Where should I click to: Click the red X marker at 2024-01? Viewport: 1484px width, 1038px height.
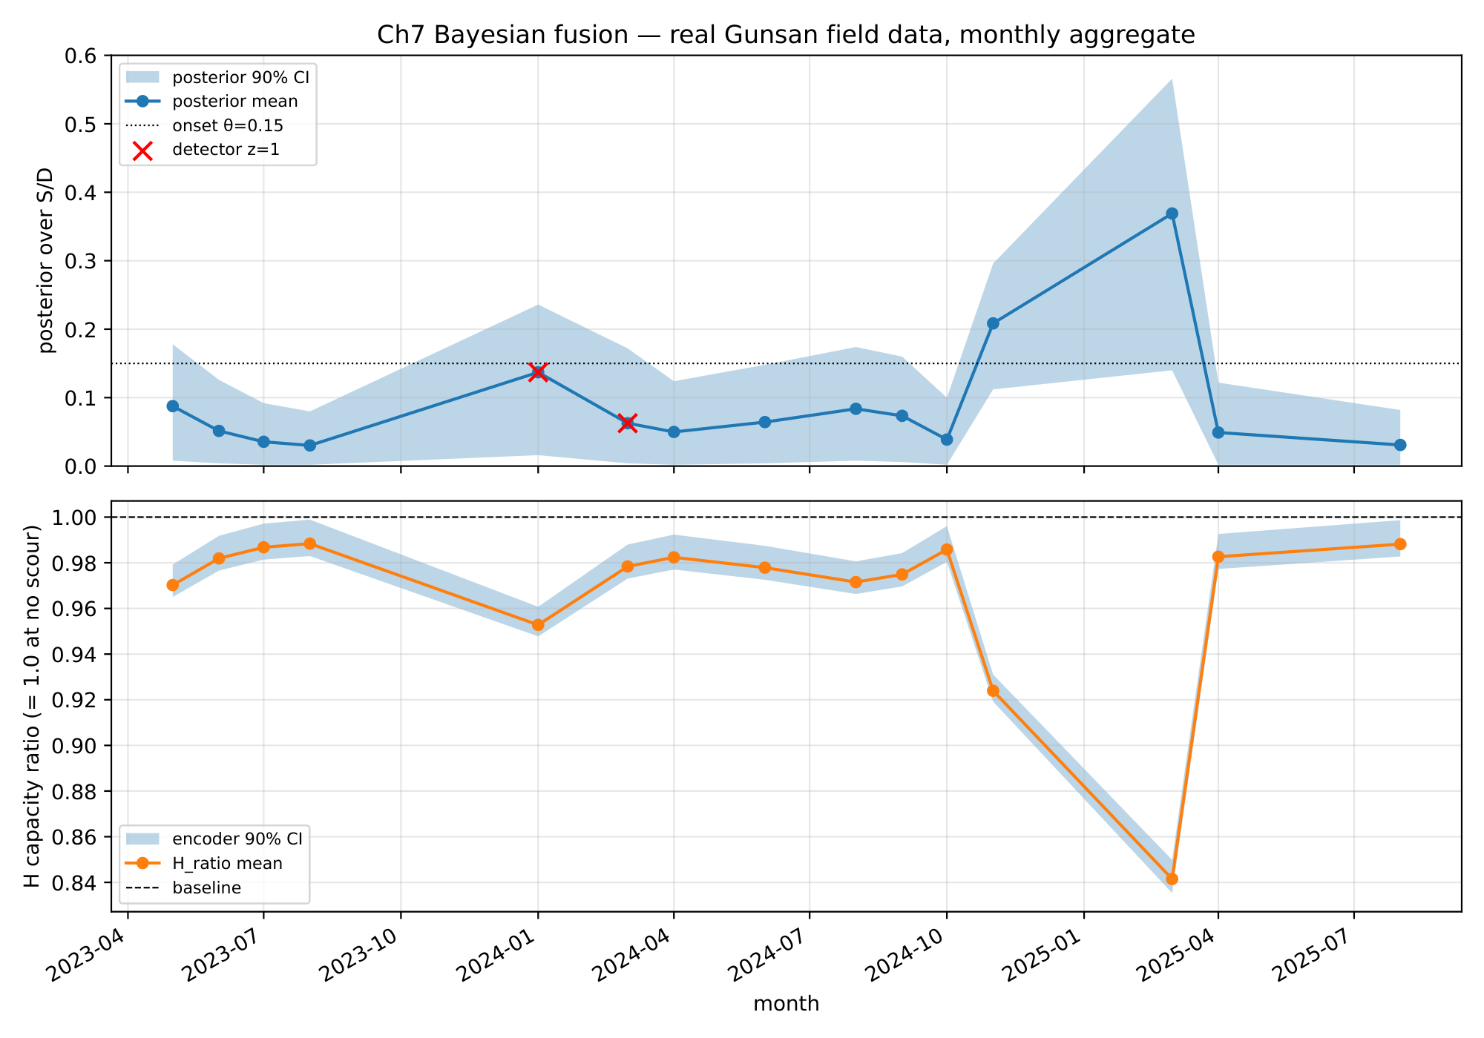click(538, 372)
